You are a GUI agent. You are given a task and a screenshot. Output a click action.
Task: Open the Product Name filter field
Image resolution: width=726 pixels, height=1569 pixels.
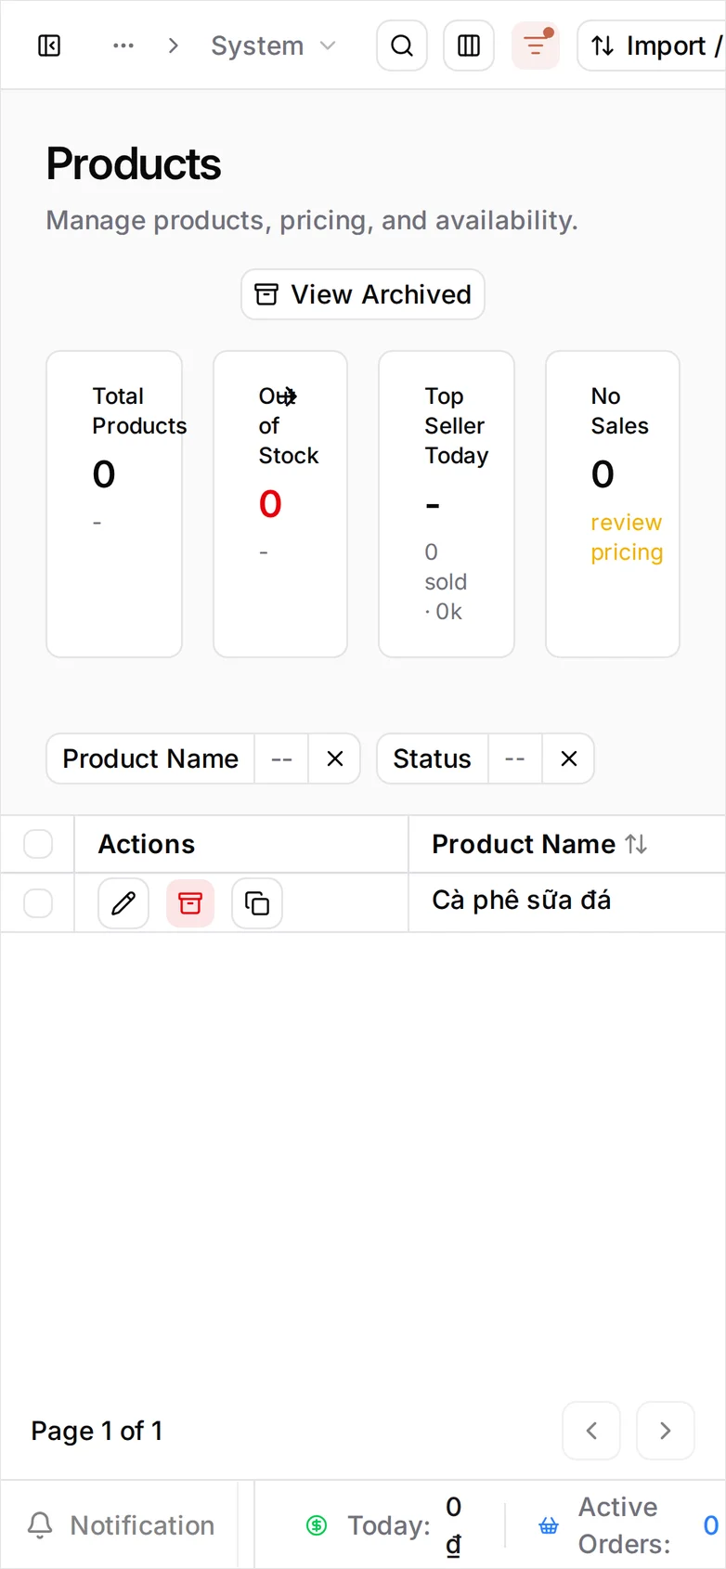(x=150, y=759)
